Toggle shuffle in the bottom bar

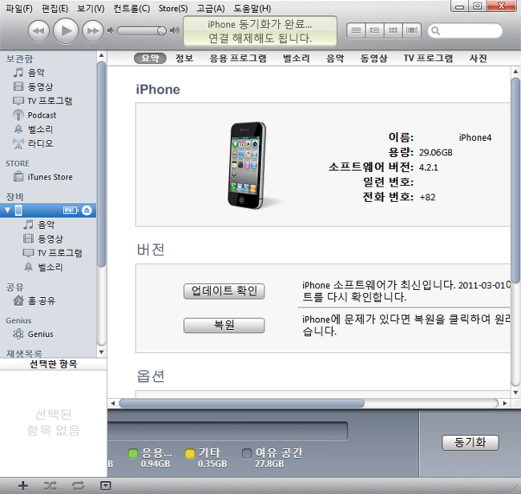(50, 486)
